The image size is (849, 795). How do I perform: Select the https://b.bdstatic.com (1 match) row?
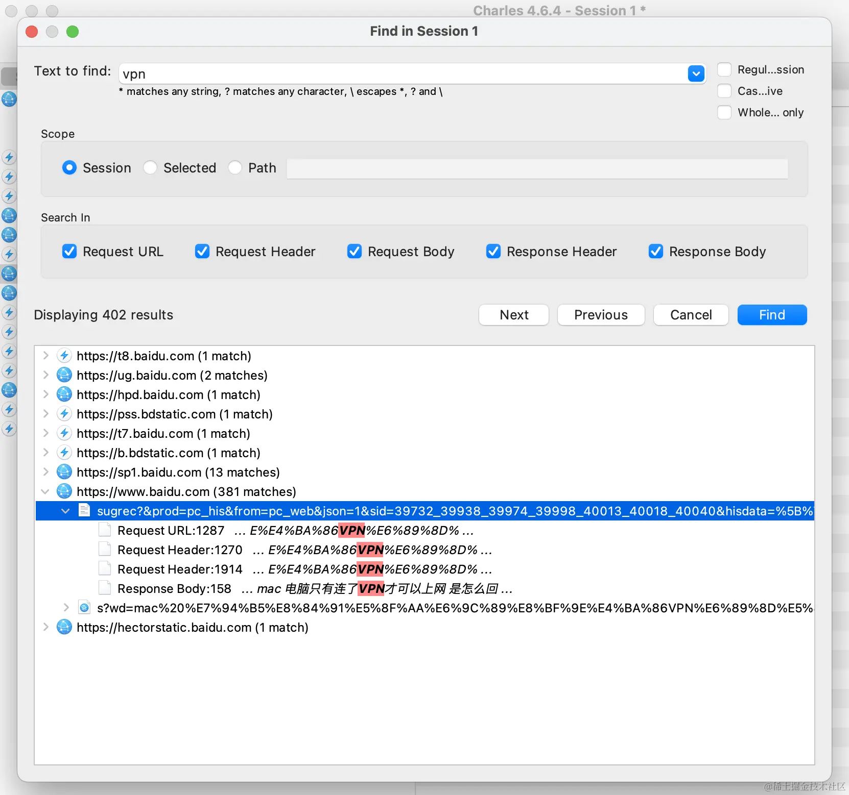425,453
